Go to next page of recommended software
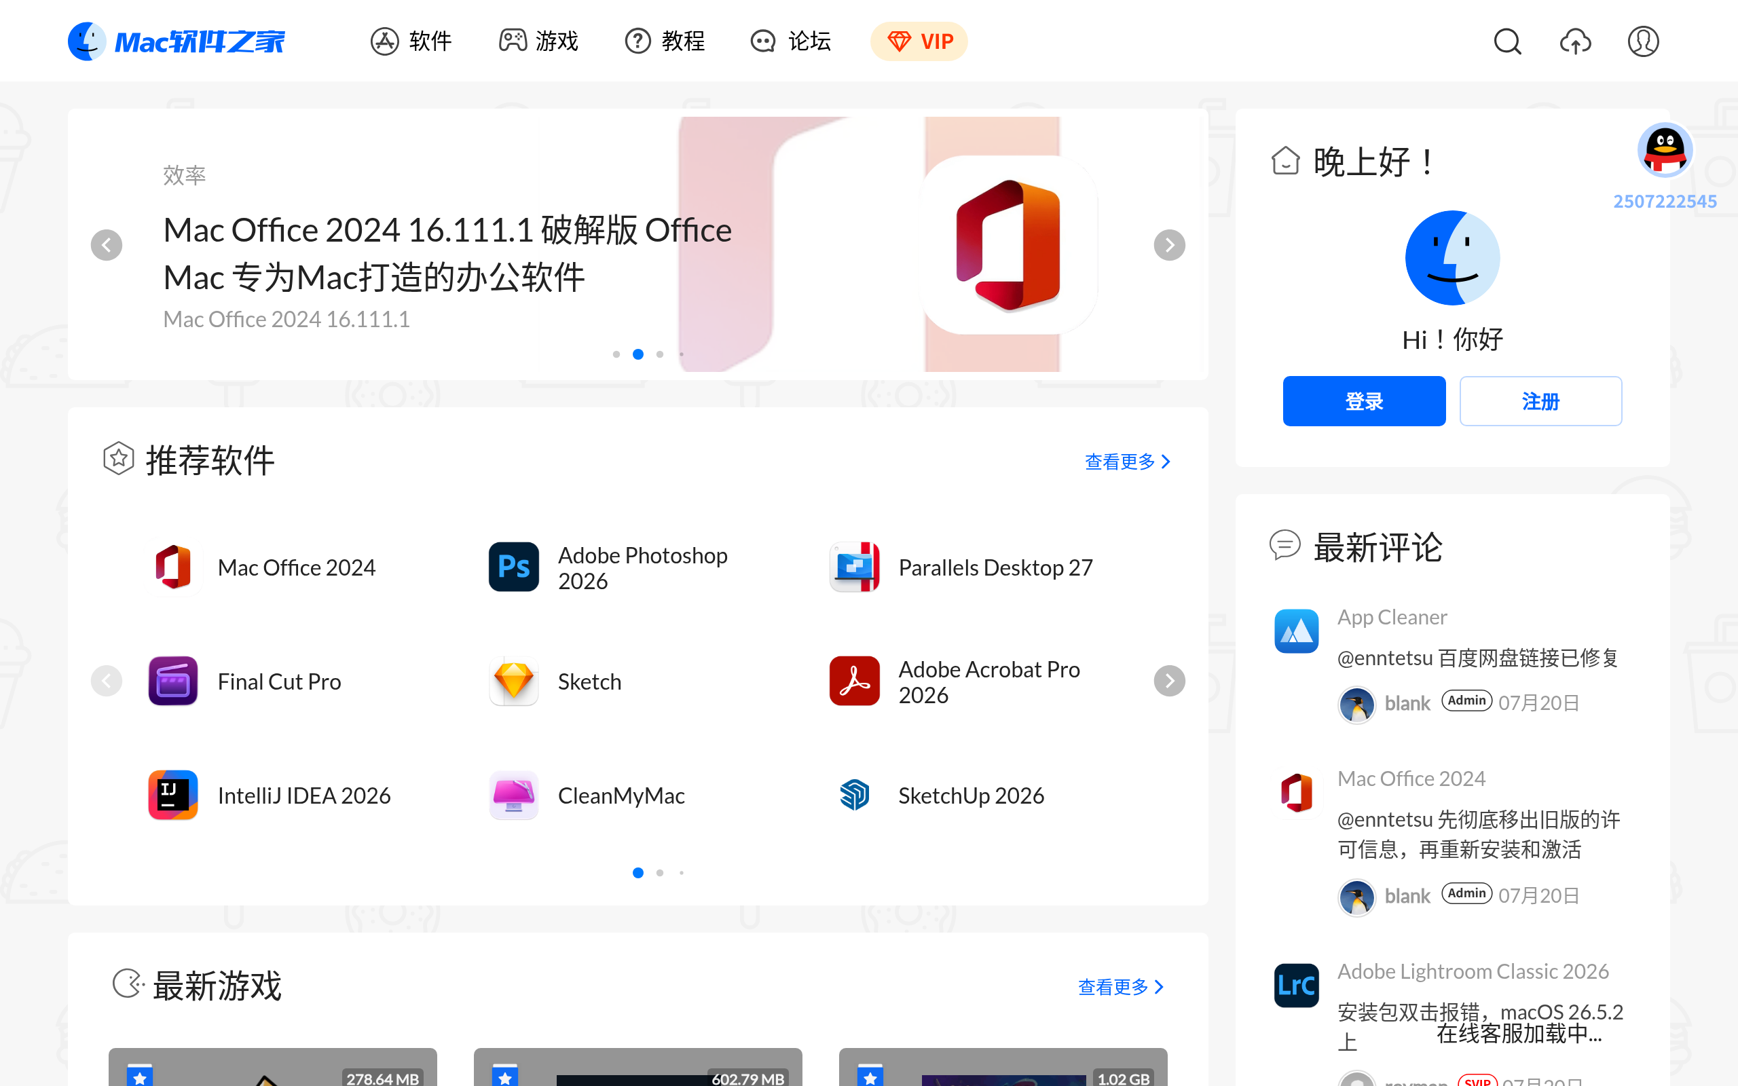Viewport: 1738px width, 1086px height. pos(1169,681)
